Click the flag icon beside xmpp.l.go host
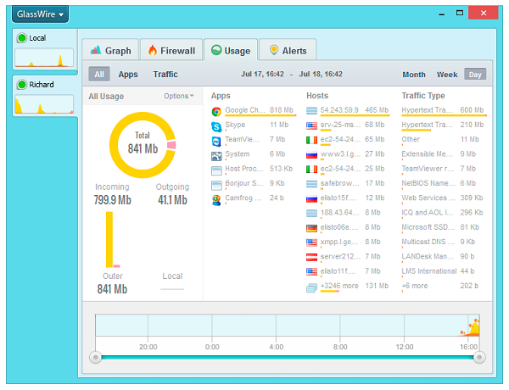509x390 pixels. 311,242
